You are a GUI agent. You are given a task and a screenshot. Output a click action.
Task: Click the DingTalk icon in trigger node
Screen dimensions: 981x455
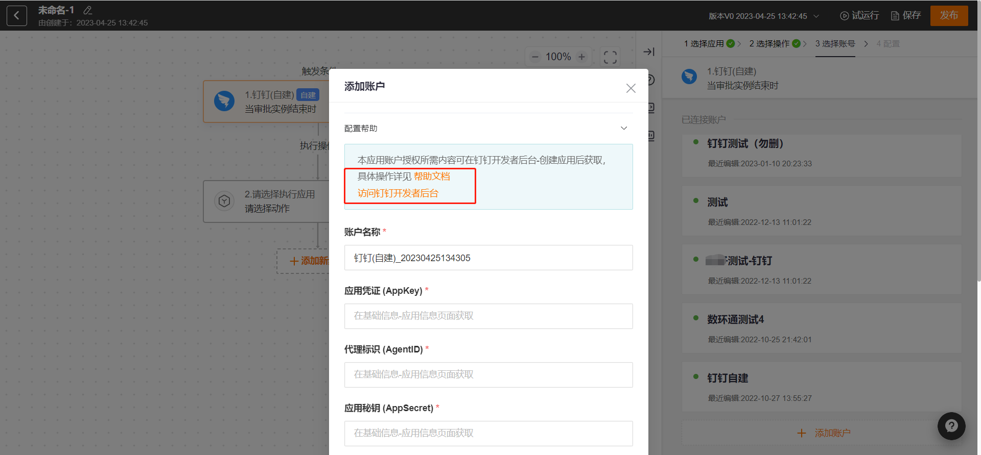tap(224, 101)
